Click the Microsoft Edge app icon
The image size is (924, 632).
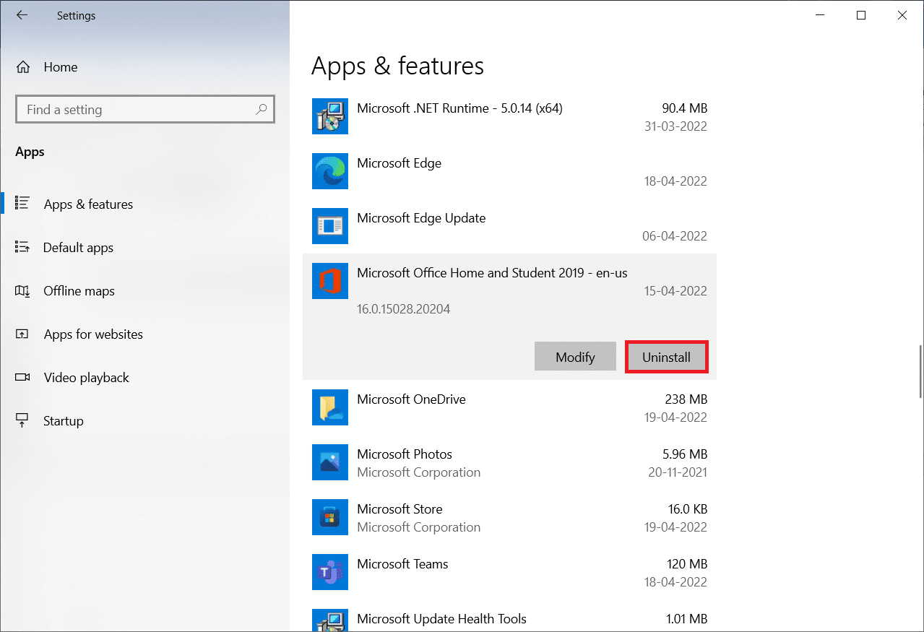pos(330,172)
